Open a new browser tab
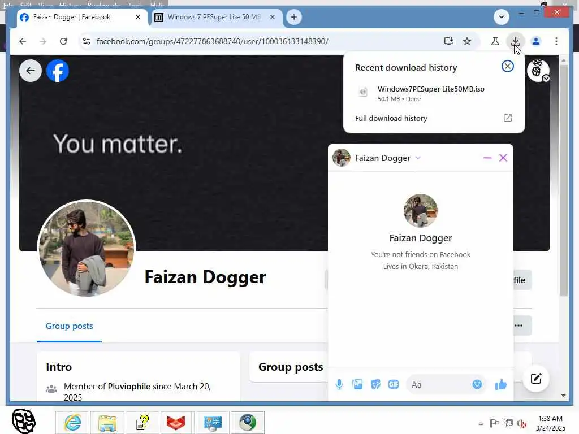The image size is (579, 434). point(294,17)
